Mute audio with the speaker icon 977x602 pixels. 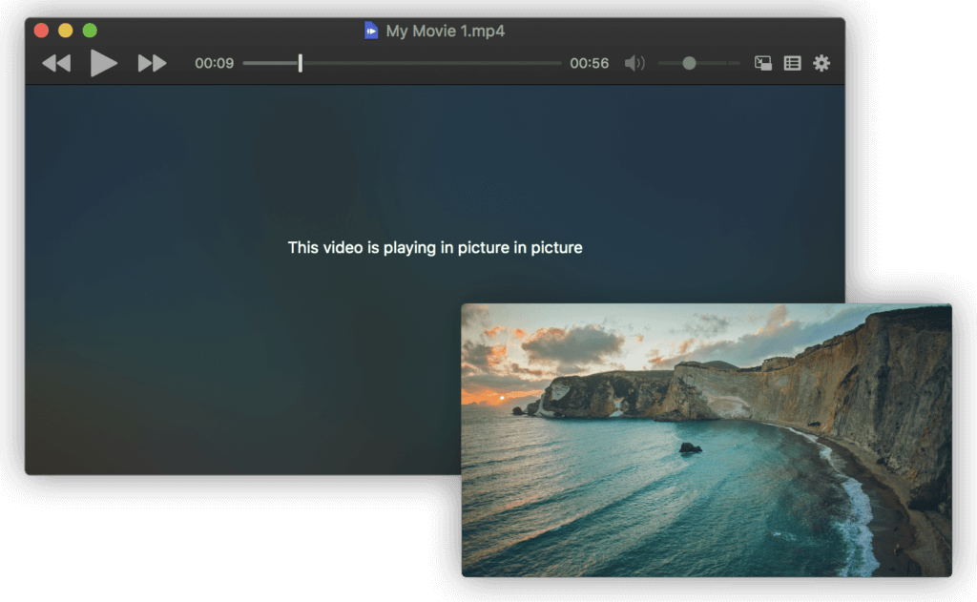pos(634,64)
